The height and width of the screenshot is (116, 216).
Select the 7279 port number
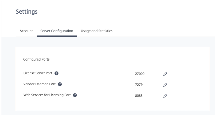139,85
